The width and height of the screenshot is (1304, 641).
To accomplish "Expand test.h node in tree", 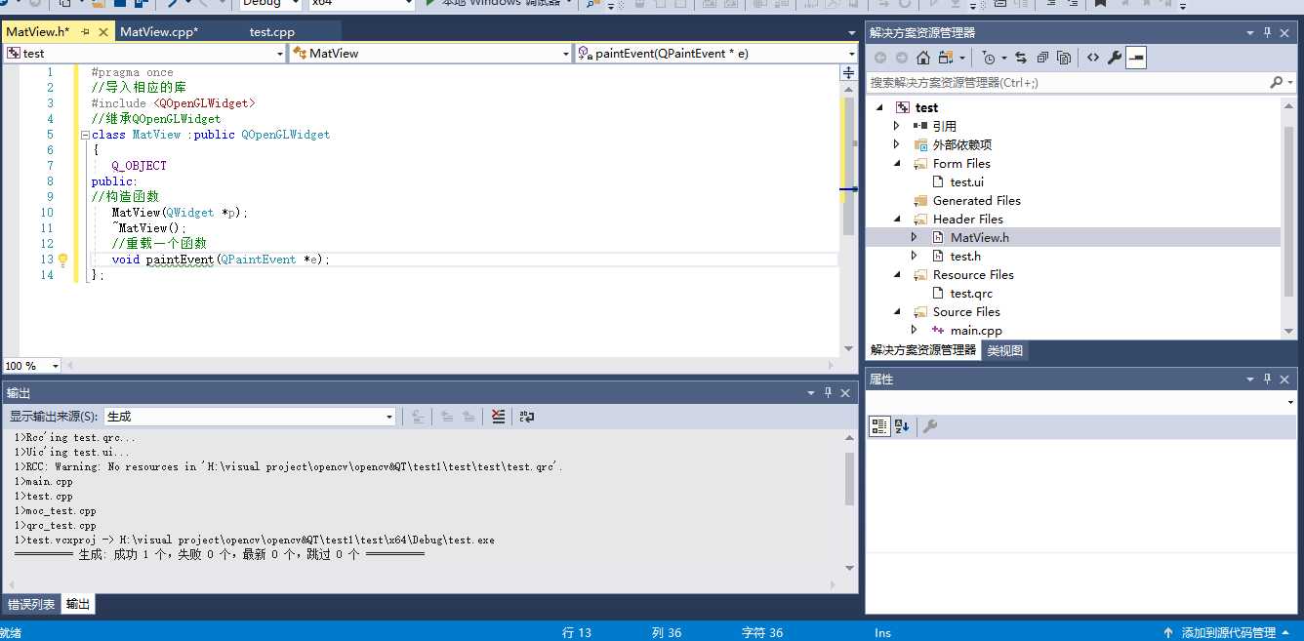I will coord(915,256).
